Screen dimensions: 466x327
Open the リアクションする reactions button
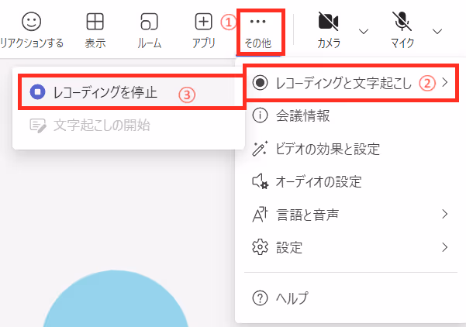point(32,30)
